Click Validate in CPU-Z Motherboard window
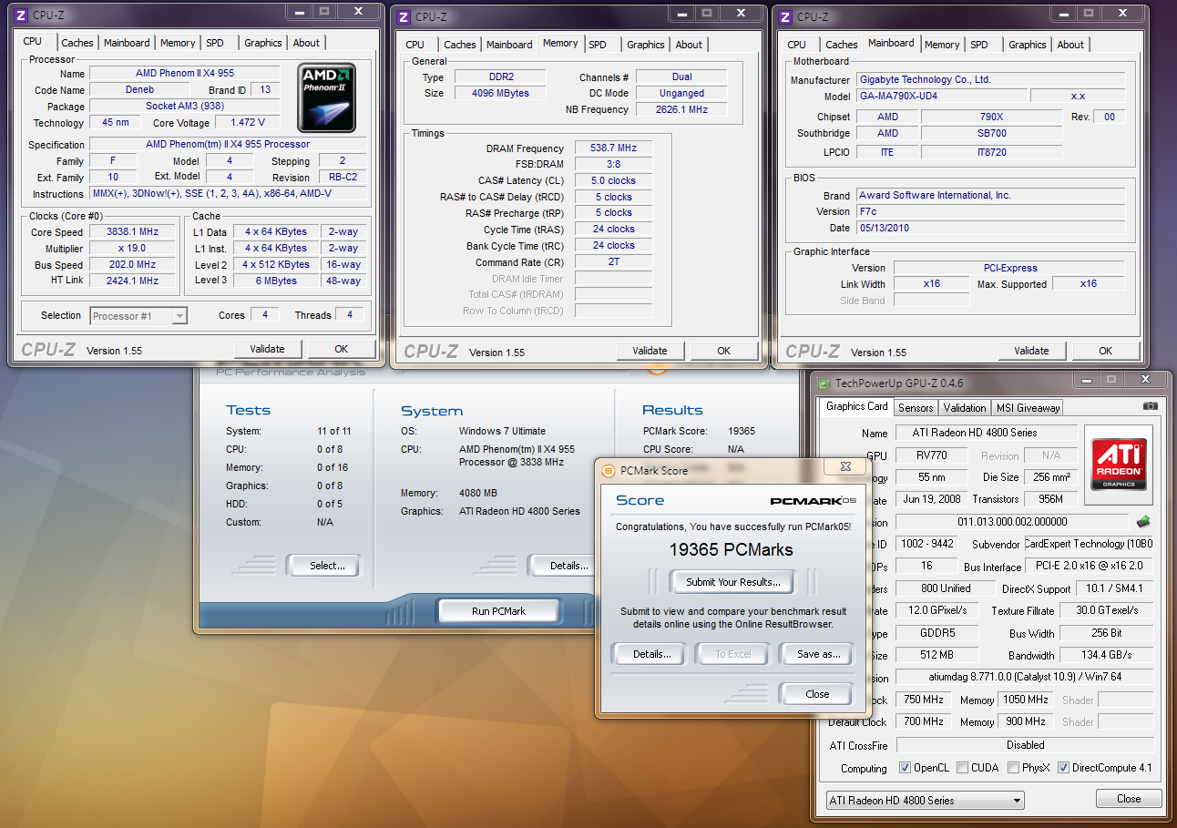 1031,351
